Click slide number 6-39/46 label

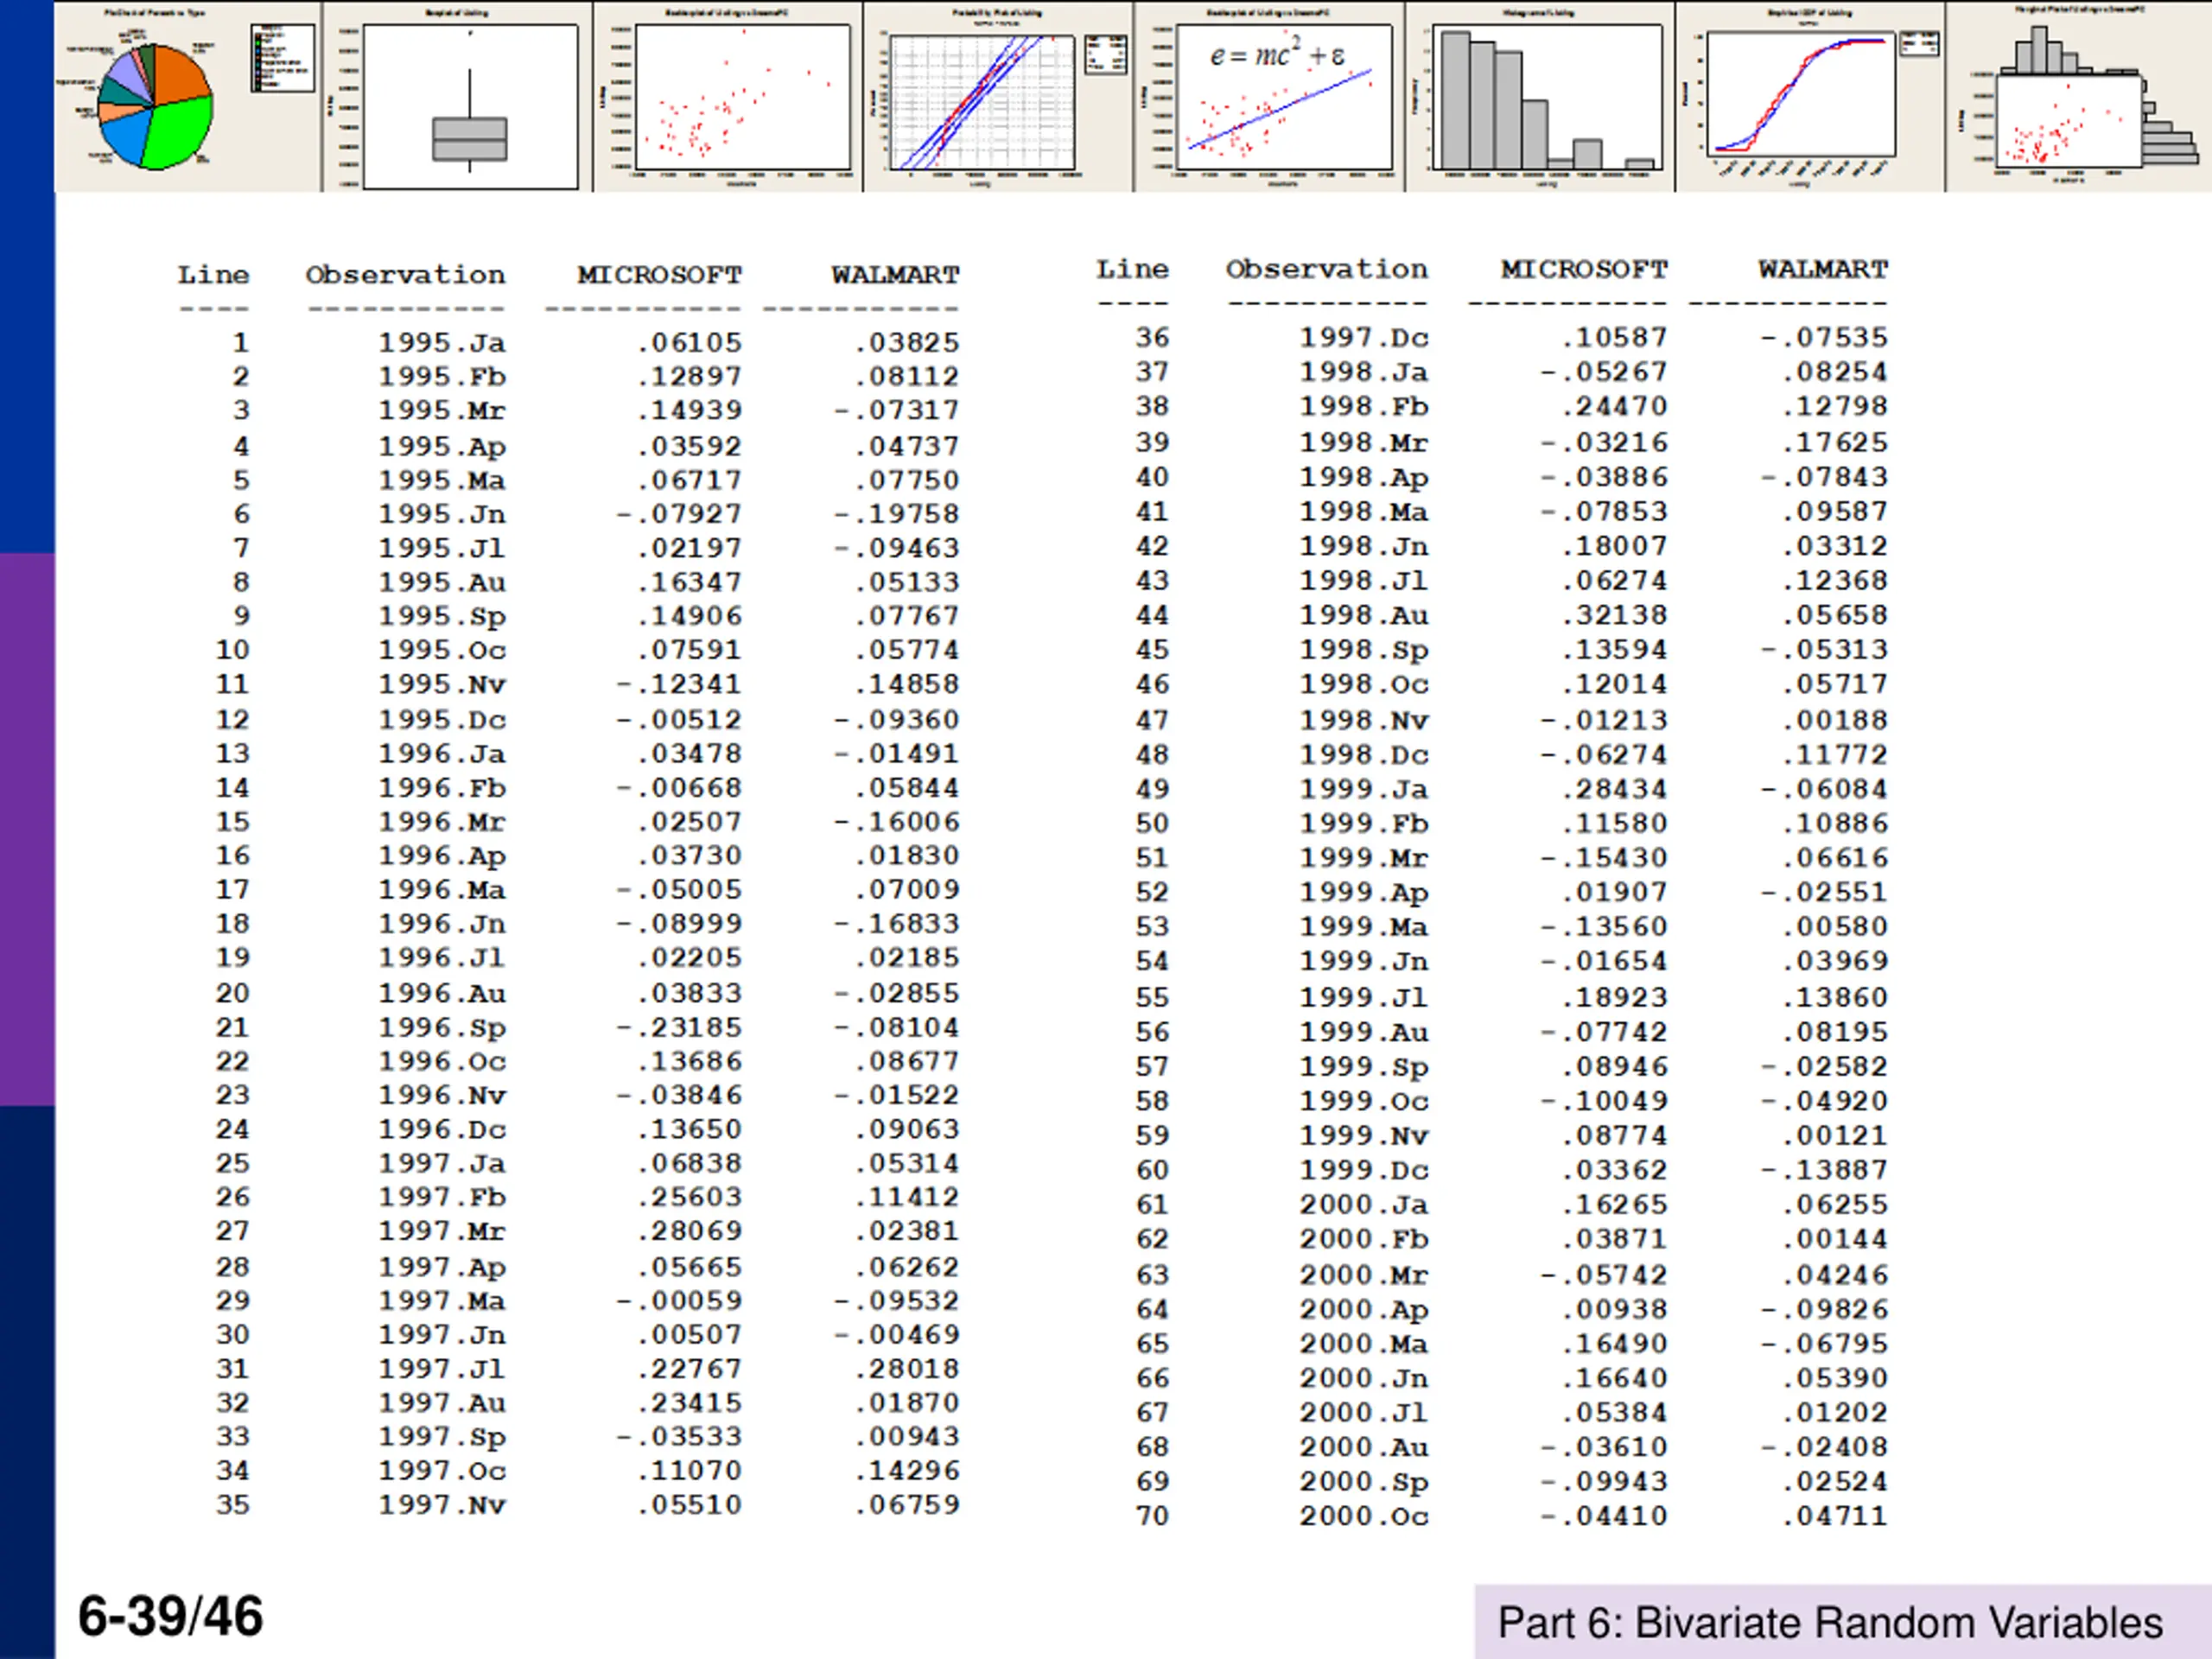pos(171,1617)
